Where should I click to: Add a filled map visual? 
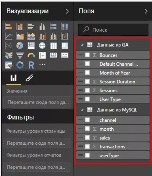9,55
